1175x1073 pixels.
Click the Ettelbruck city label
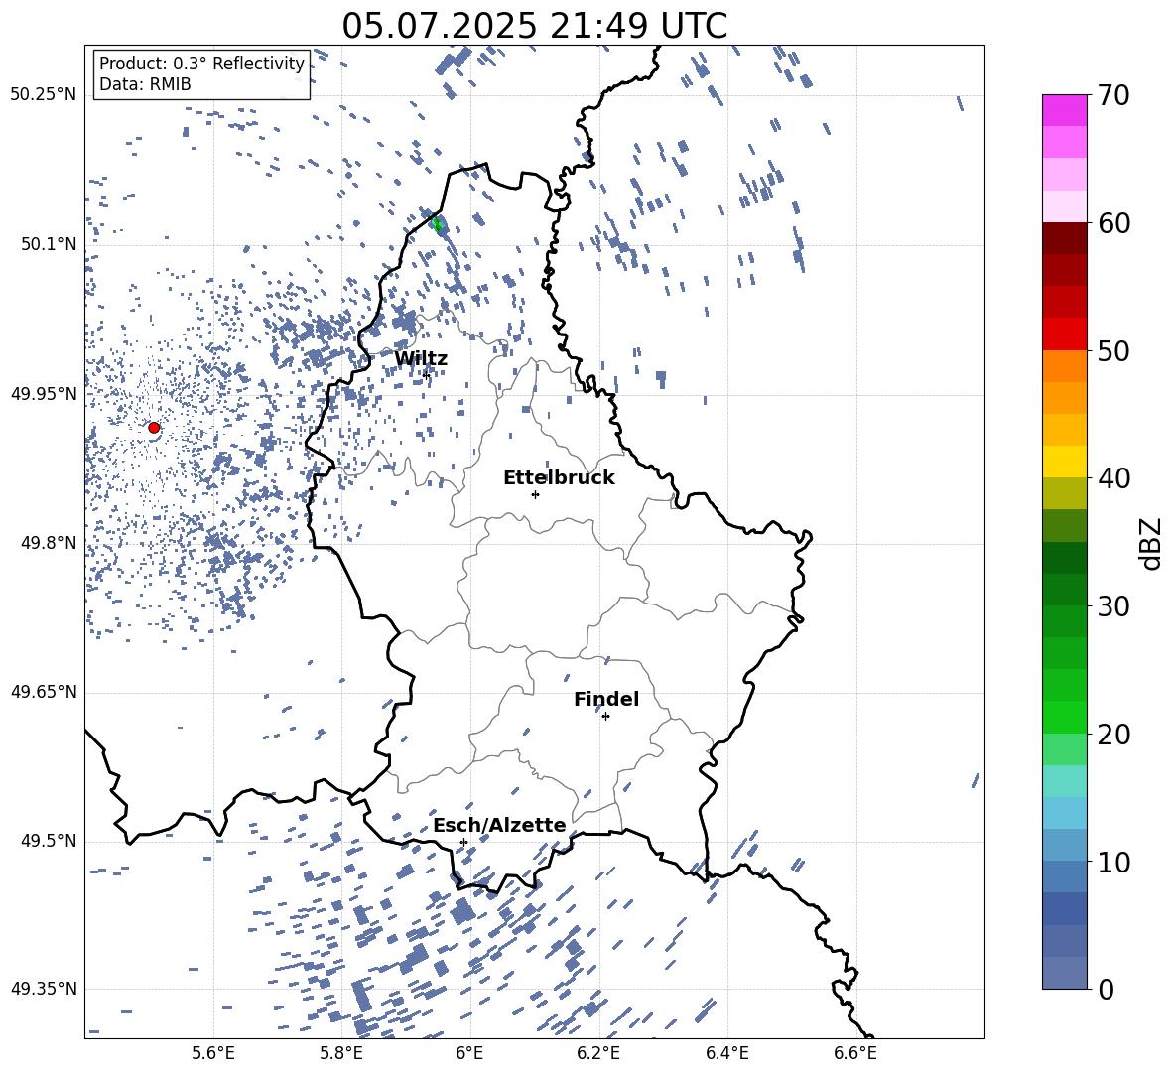[x=559, y=478]
